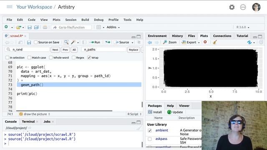Screen dimensions: 267x150
Task: Uncheck the ambient package
Action: [150, 130]
